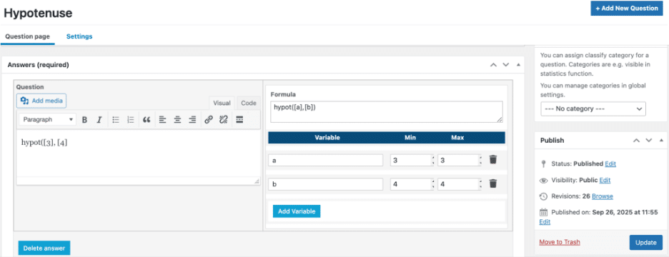Insert a numbered list
The width and height of the screenshot is (669, 257).
[x=131, y=120]
